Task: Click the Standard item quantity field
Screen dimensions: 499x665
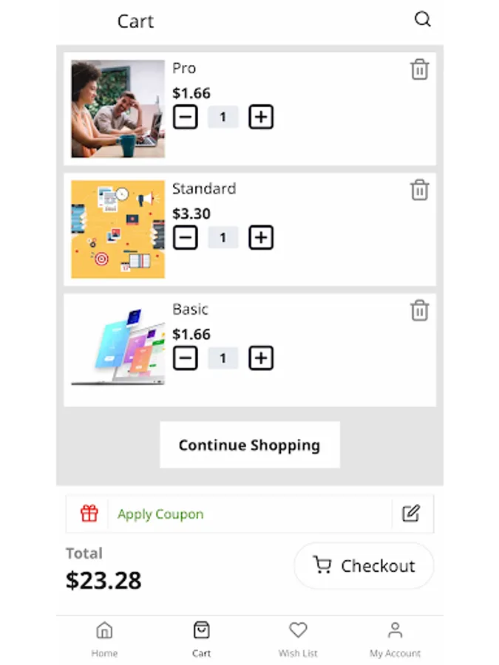Action: click(x=223, y=237)
